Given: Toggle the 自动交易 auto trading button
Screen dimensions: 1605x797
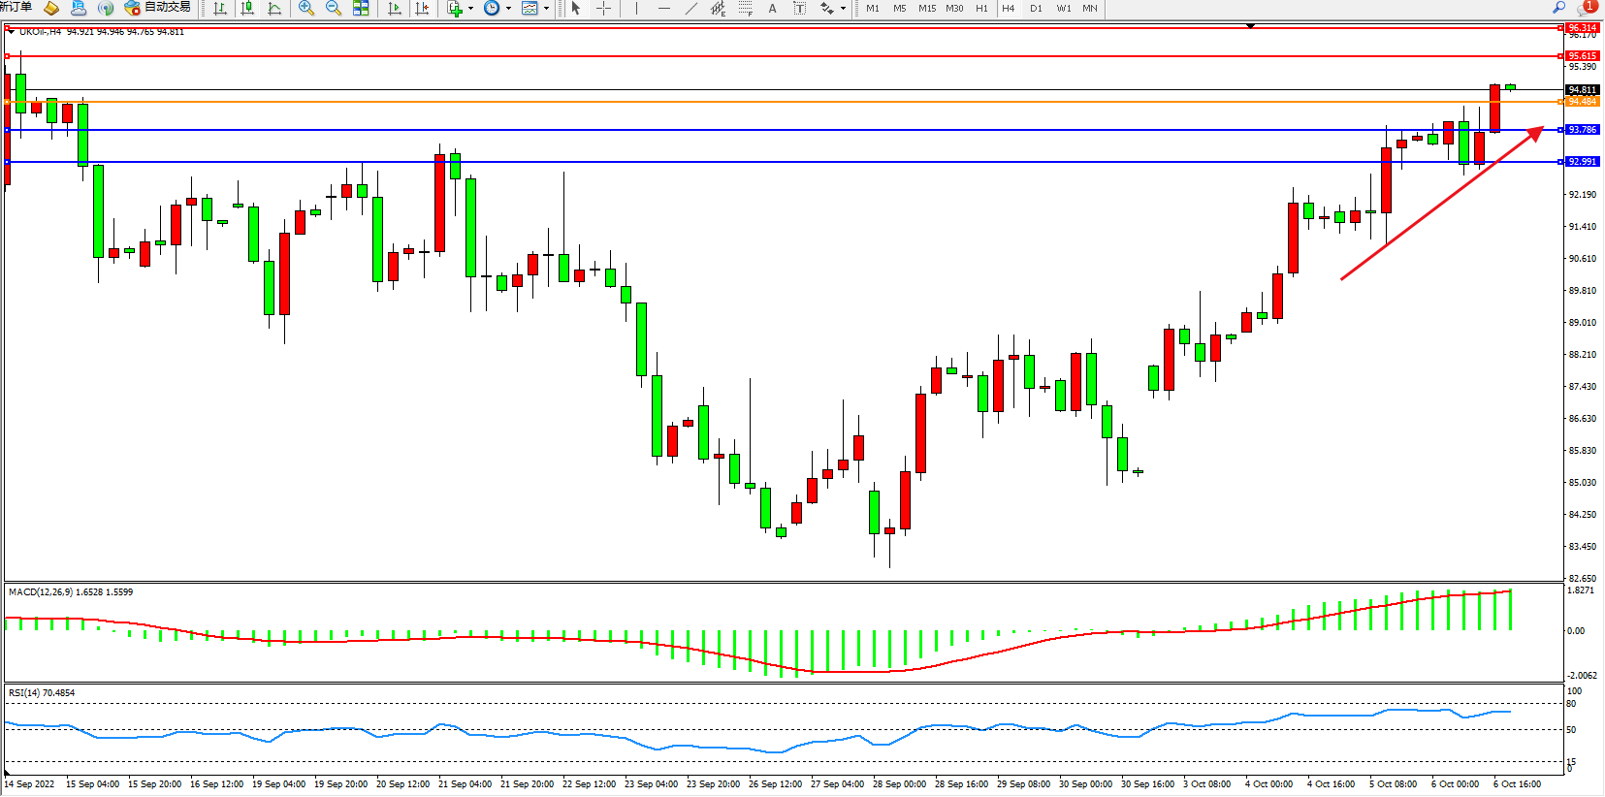Looking at the screenshot, I should (x=158, y=8).
